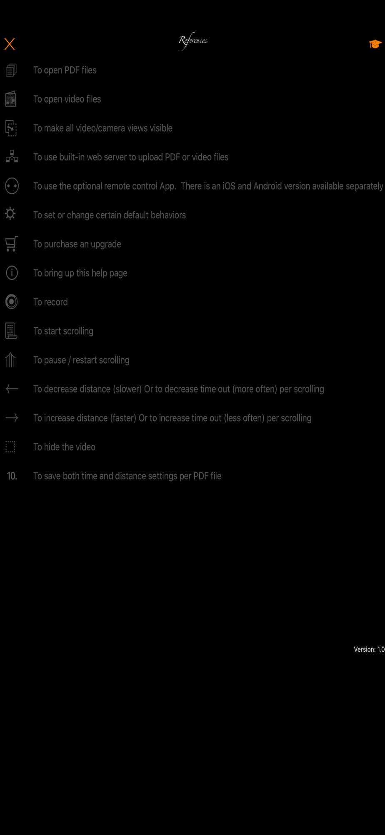Image resolution: width=385 pixels, height=835 pixels.
Task: Click the record circle icon
Action: click(12, 301)
